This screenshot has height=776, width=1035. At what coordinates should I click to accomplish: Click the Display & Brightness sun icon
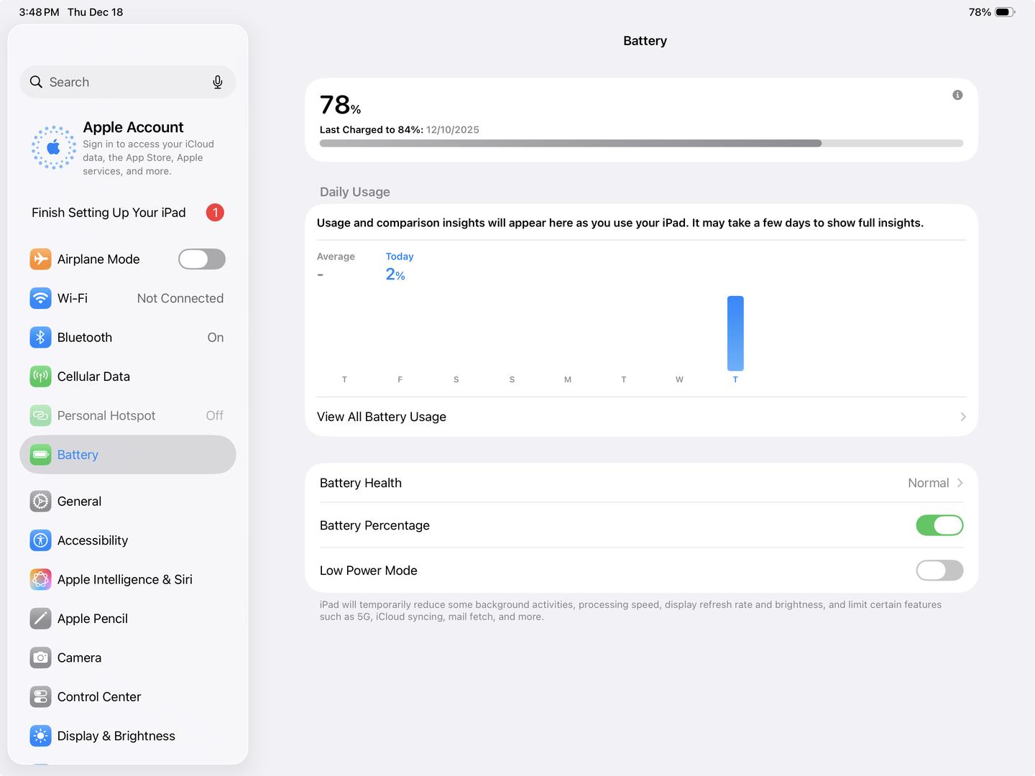tap(40, 736)
